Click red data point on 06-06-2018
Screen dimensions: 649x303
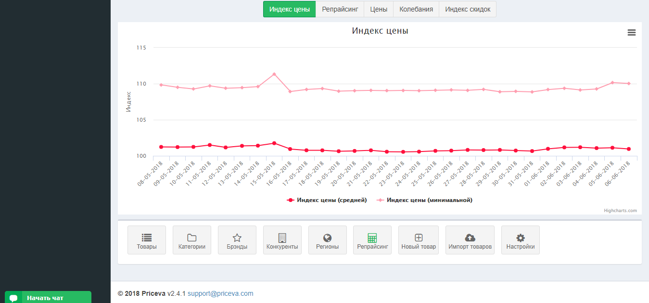pos(629,149)
